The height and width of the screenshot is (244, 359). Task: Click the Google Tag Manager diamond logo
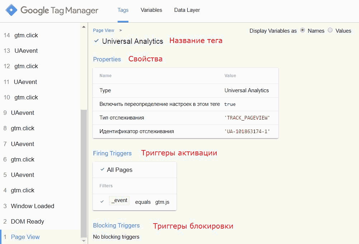(11, 10)
